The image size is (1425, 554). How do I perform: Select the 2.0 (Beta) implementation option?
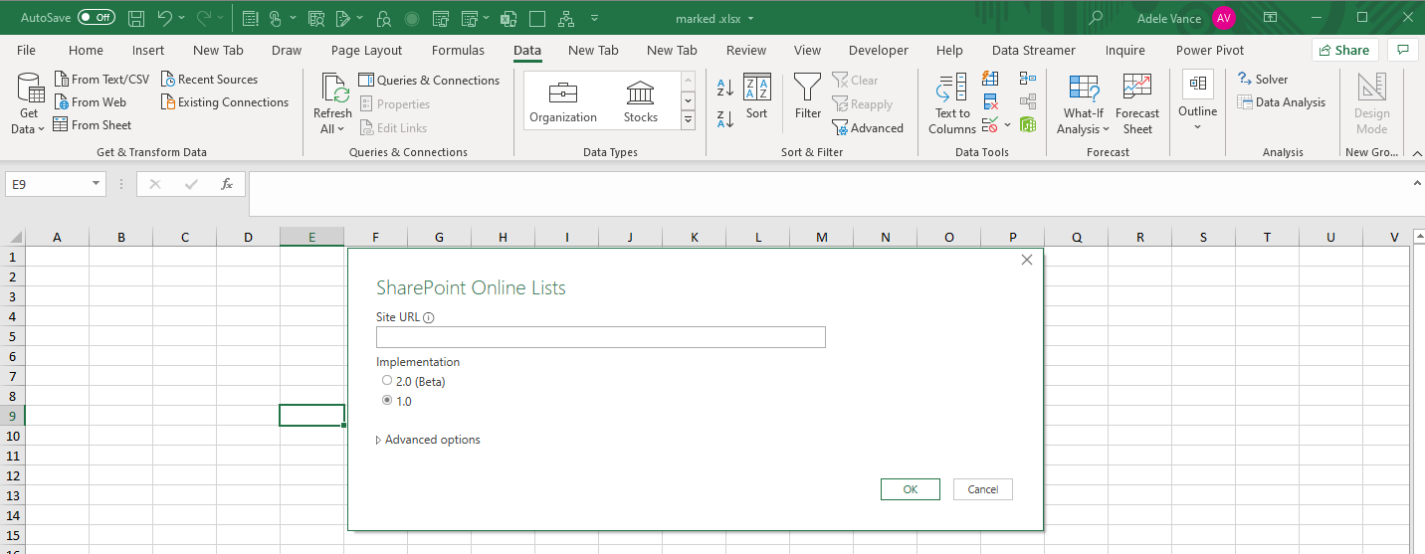pos(387,381)
